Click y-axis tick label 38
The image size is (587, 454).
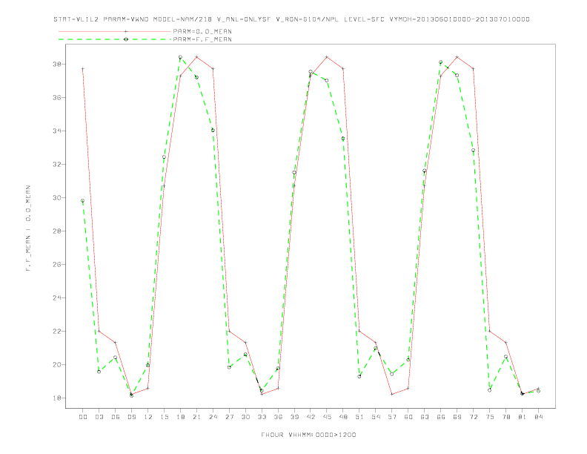56,64
